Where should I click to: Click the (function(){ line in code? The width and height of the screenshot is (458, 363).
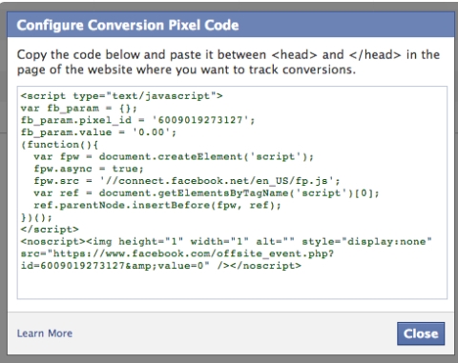(x=59, y=145)
